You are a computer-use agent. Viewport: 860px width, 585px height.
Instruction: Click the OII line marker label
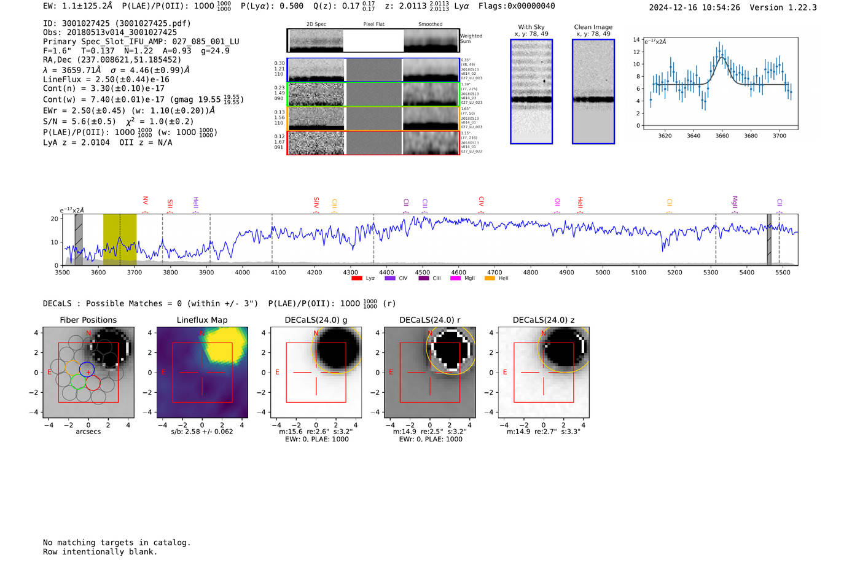point(557,202)
